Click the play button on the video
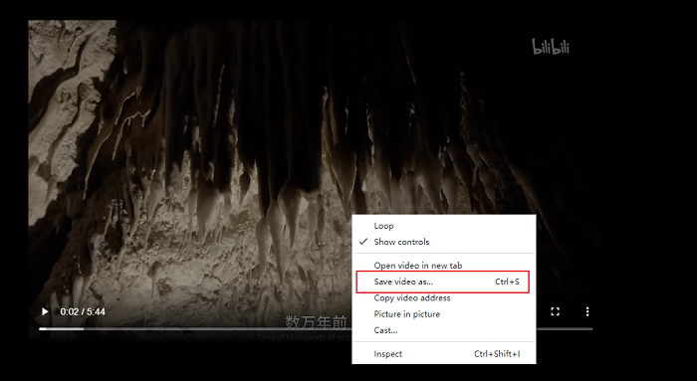 [45, 311]
